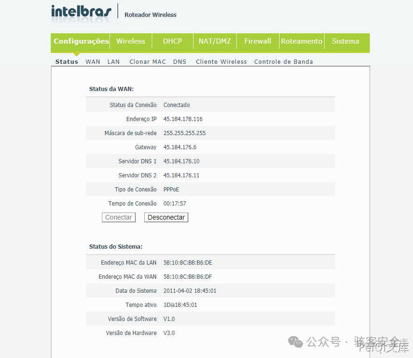Open the LAN submenu

click(x=114, y=62)
